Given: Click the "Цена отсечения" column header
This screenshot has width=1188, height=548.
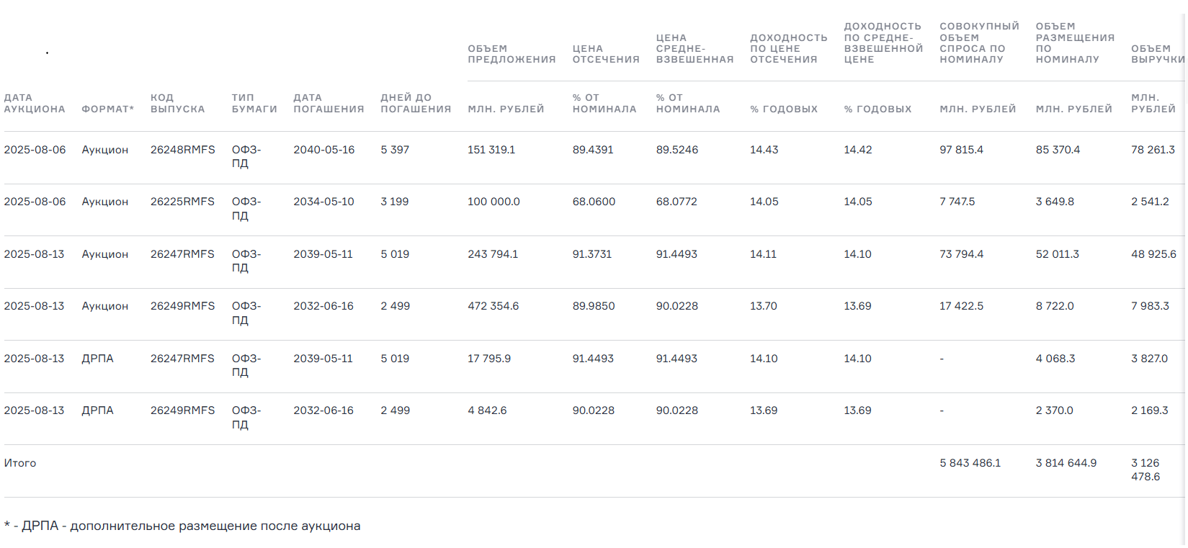Looking at the screenshot, I should (x=605, y=54).
